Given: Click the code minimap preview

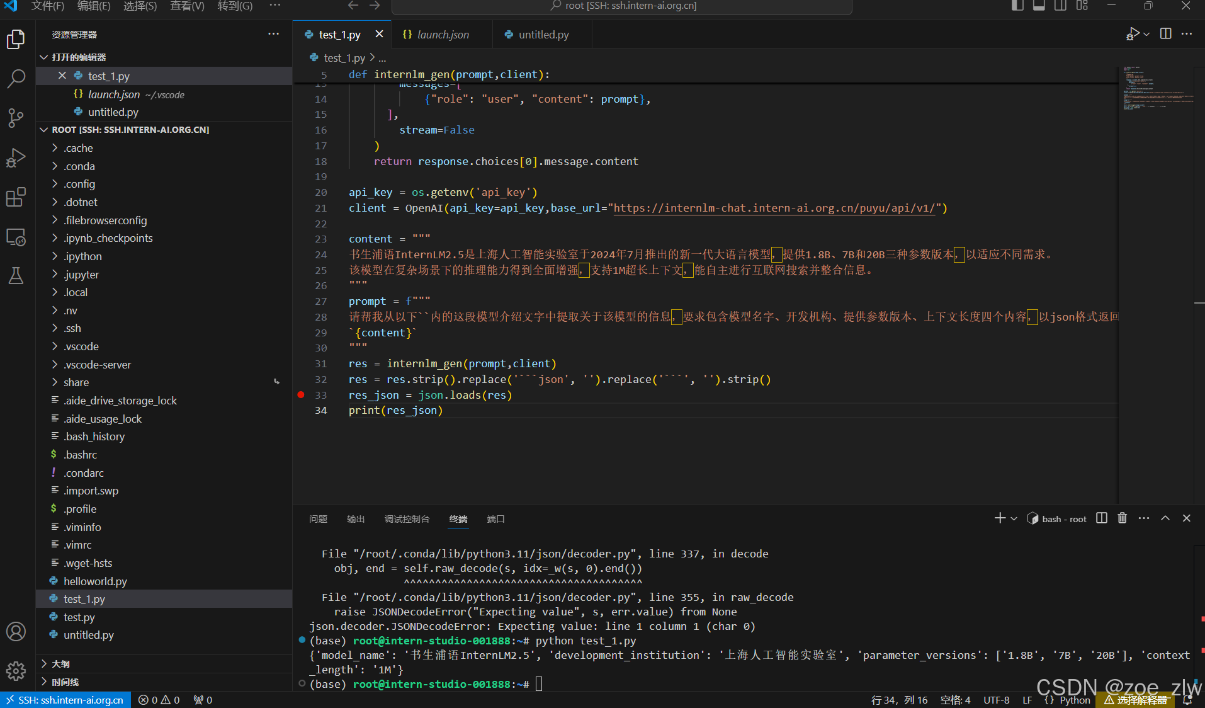Looking at the screenshot, I should [x=1156, y=88].
